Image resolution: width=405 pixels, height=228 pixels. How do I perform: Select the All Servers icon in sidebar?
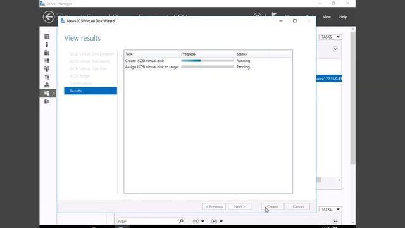(47, 53)
